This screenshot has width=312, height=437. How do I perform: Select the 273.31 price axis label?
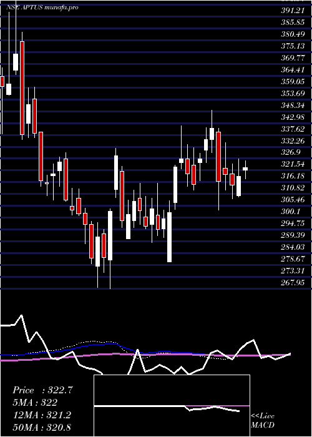[293, 271]
